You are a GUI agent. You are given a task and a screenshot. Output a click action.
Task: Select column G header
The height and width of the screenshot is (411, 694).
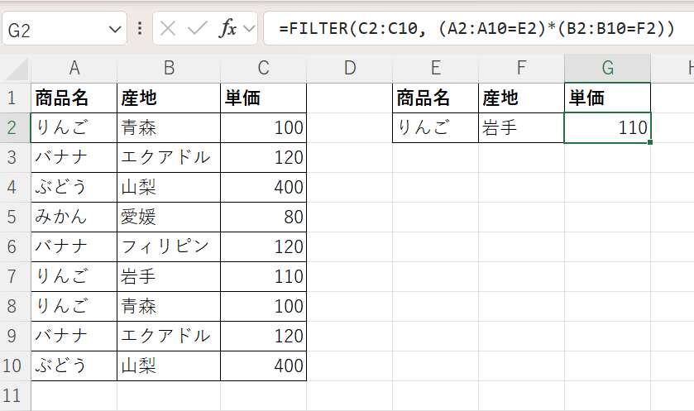tap(607, 69)
